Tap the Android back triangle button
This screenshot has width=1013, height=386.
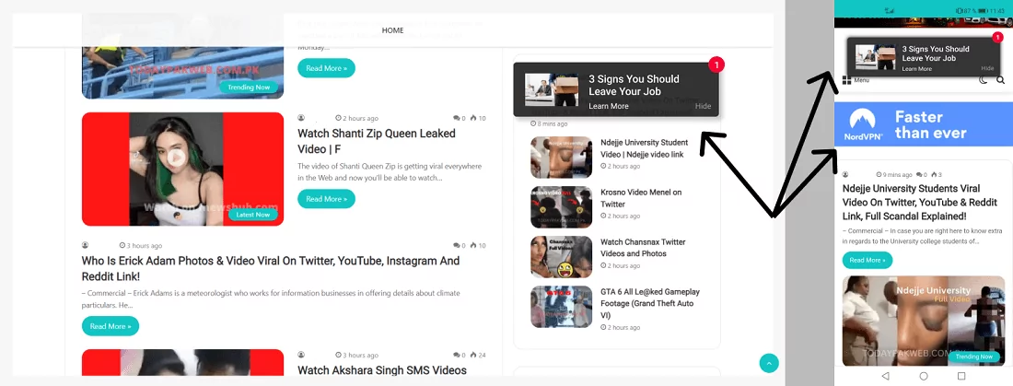[x=885, y=376]
